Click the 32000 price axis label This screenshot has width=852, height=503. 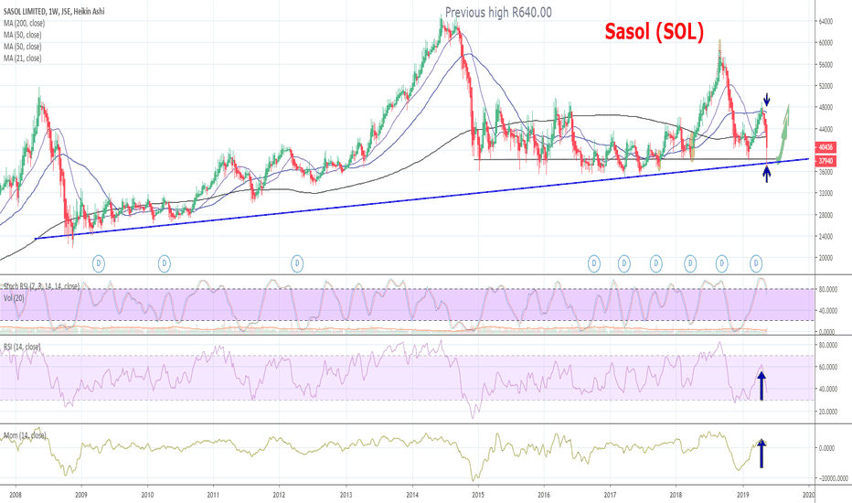point(825,193)
